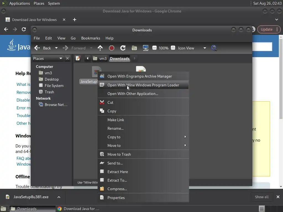Screen dimensions: 283x212
Task: Open the Bookmarks menu
Action: point(91,38)
